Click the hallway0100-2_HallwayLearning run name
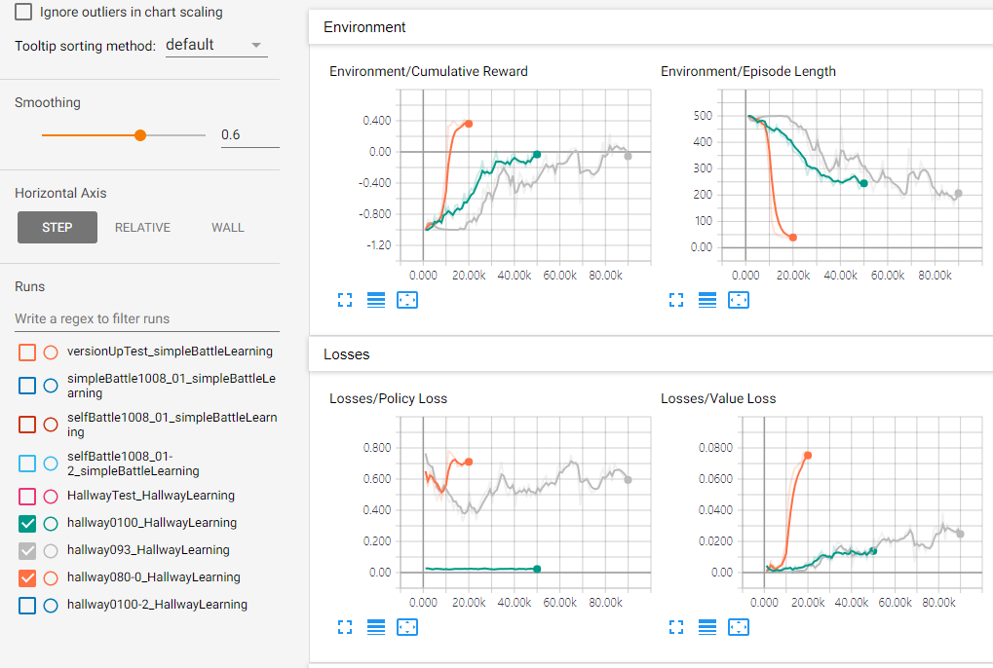 coord(157,604)
